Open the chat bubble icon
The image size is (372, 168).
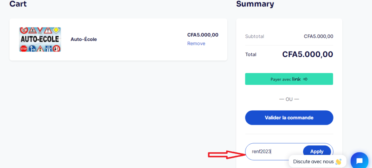coord(359,161)
